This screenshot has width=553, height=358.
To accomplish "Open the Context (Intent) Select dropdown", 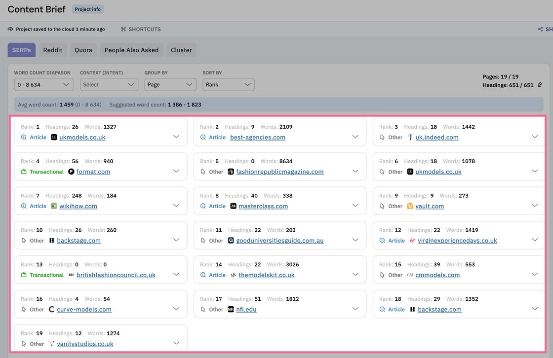I will [109, 84].
